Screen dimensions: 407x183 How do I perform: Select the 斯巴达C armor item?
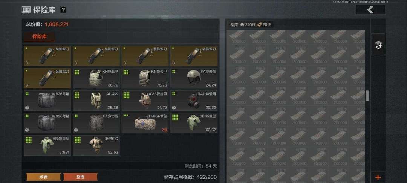(x=96, y=145)
